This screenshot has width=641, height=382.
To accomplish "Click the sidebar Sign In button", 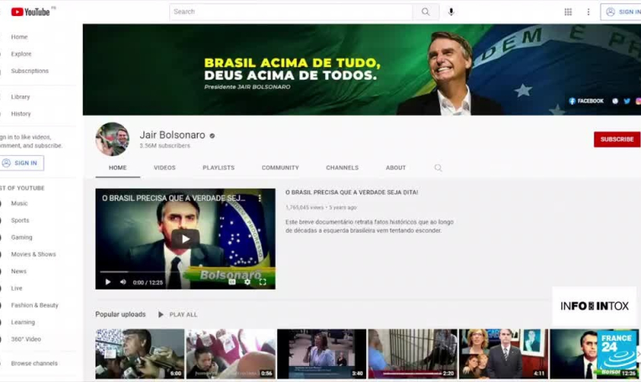I will click(x=21, y=163).
